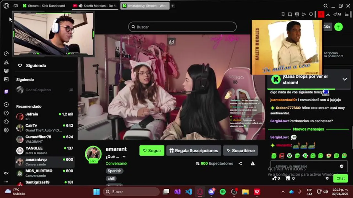Open the offline CocoCoquitoo channel
This screenshot has height=198, width=353.
(x=45, y=90)
